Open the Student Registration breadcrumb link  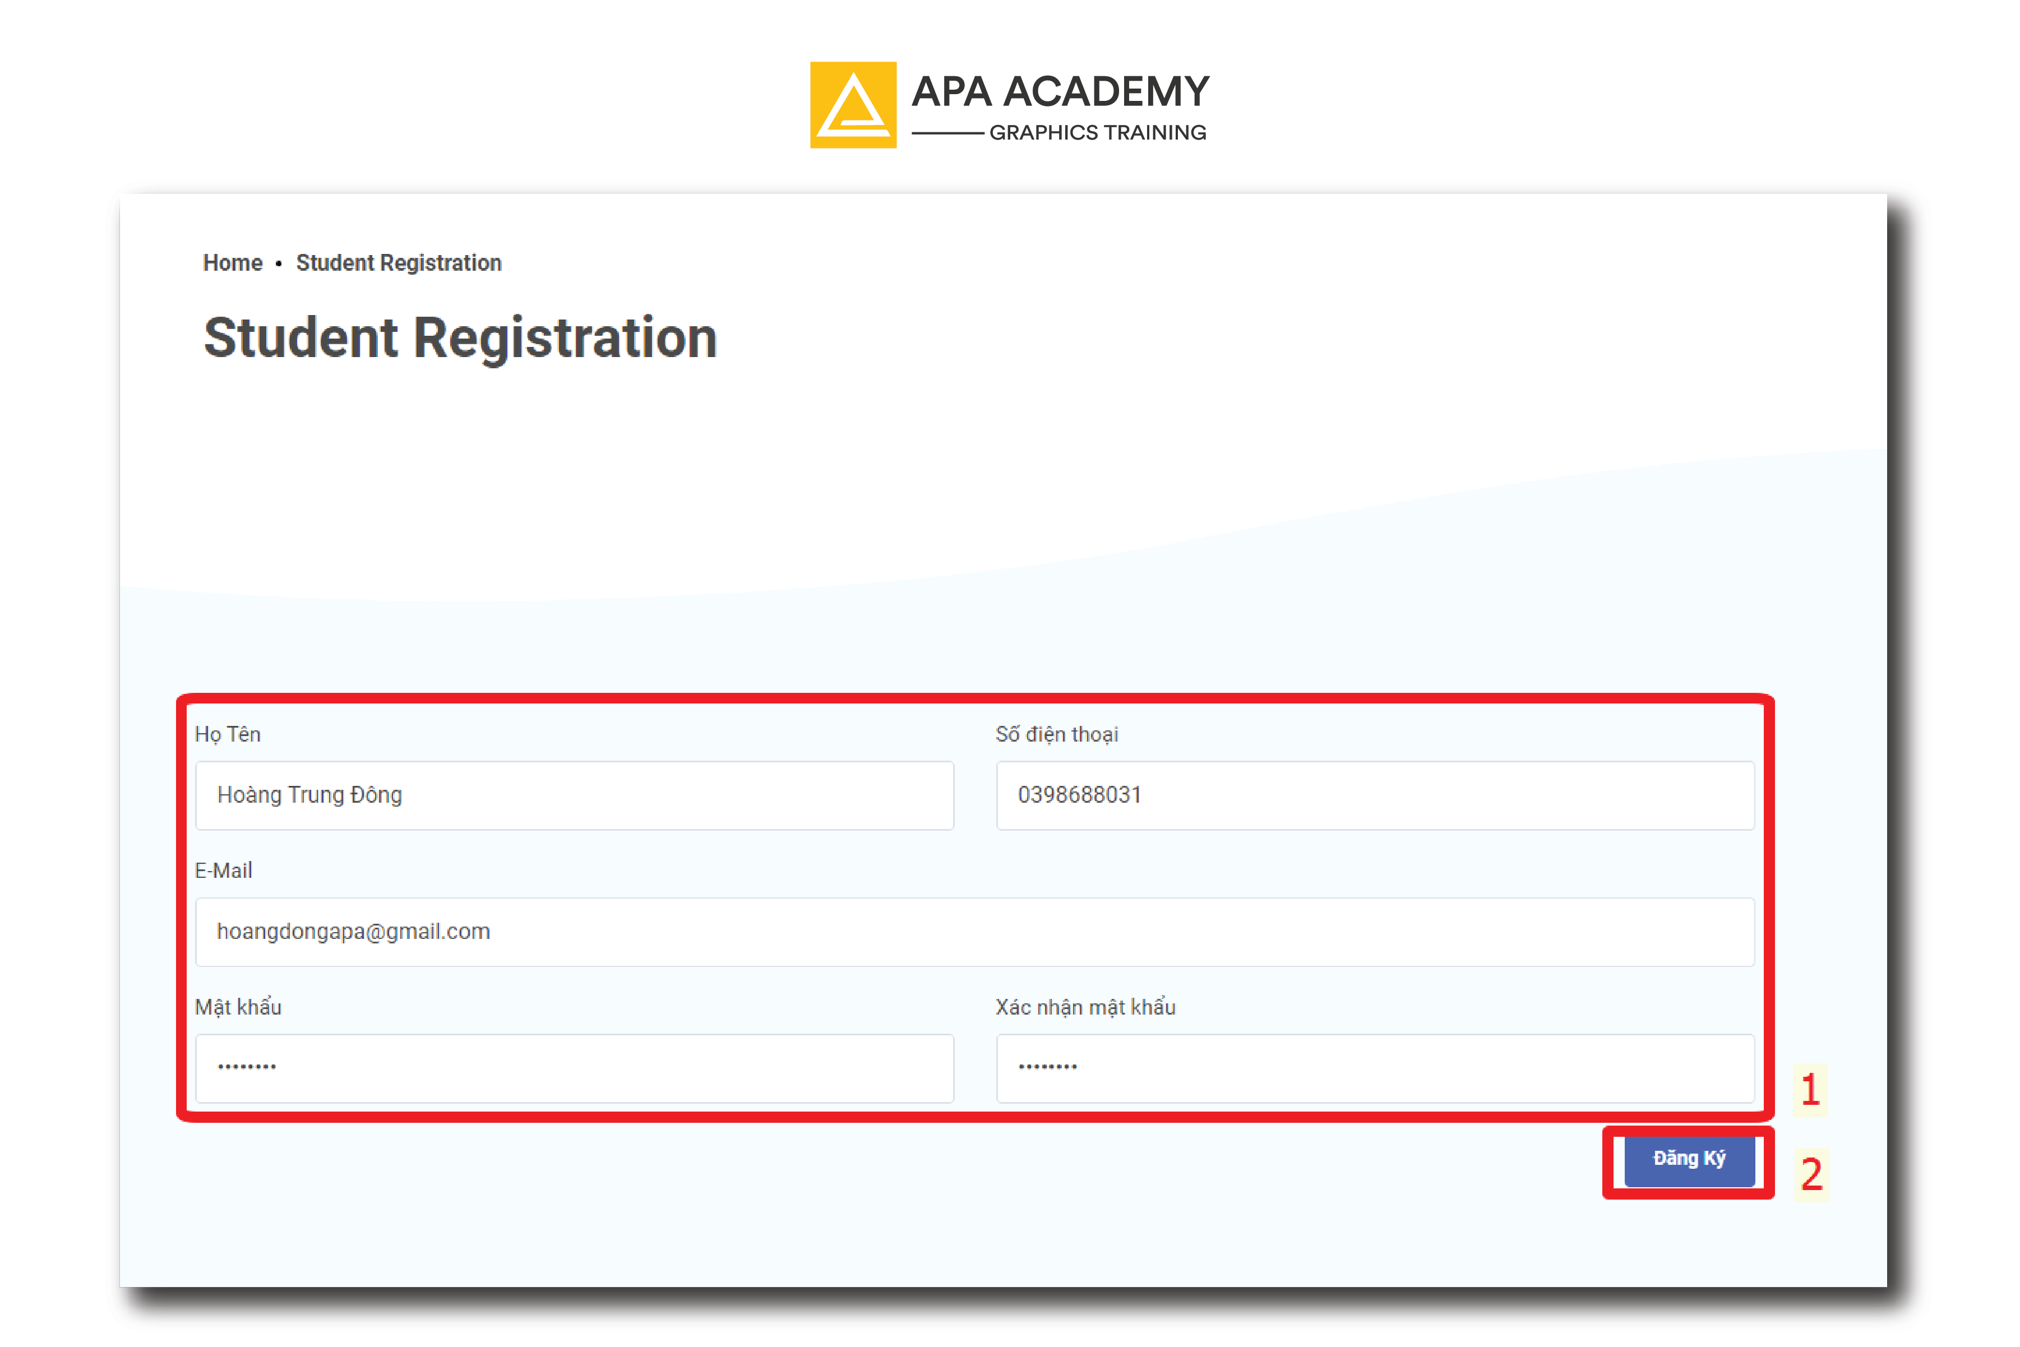[x=399, y=263]
